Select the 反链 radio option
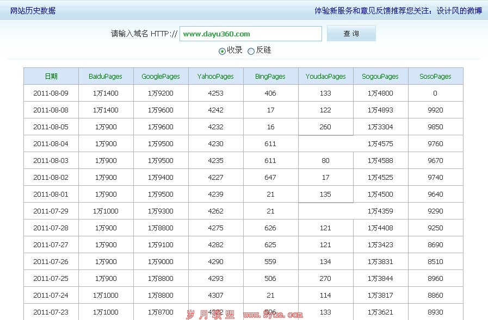The height and width of the screenshot is (320, 488). 251,51
